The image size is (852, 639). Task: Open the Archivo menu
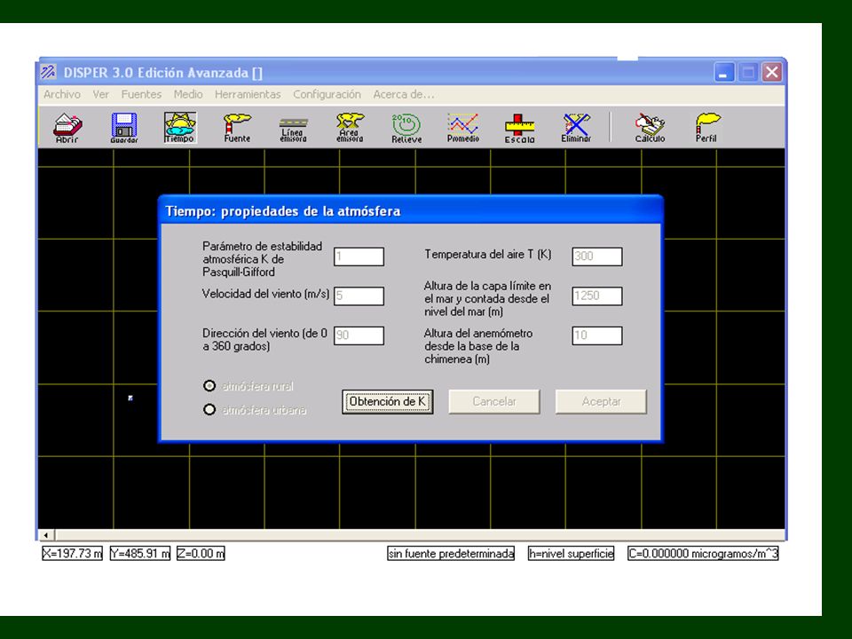62,95
